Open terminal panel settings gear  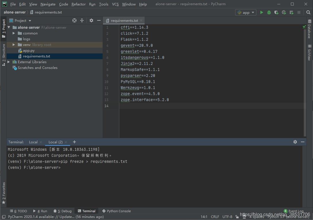tap(295, 142)
